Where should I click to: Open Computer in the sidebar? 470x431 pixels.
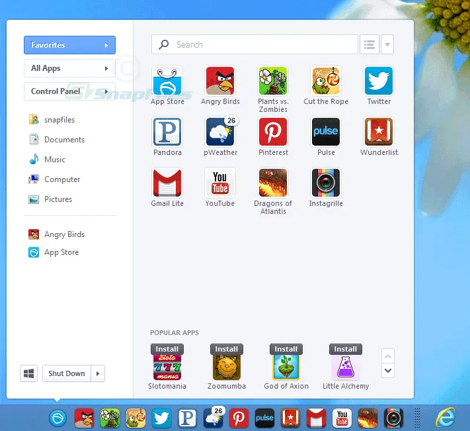54,179
